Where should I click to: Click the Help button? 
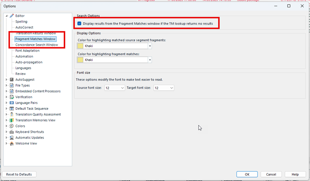click(x=295, y=174)
